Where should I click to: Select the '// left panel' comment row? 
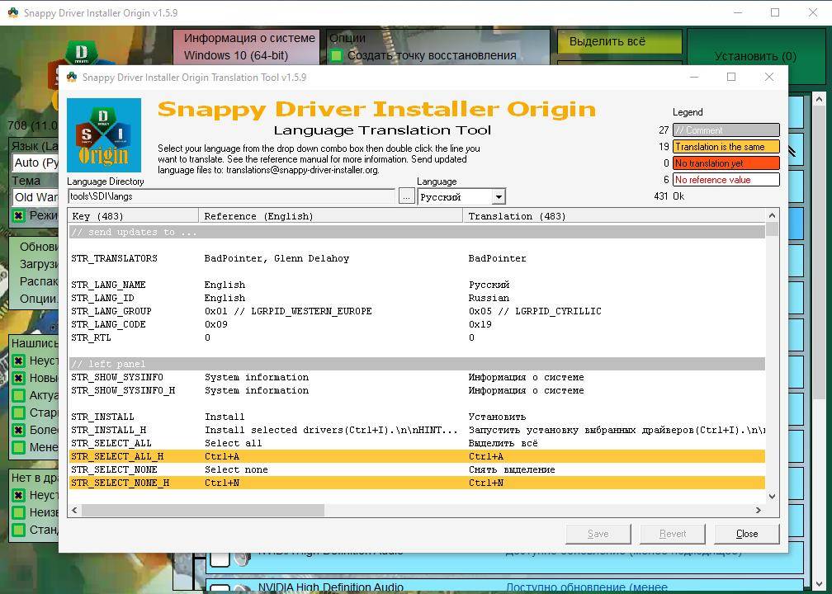pyautogui.click(x=417, y=364)
